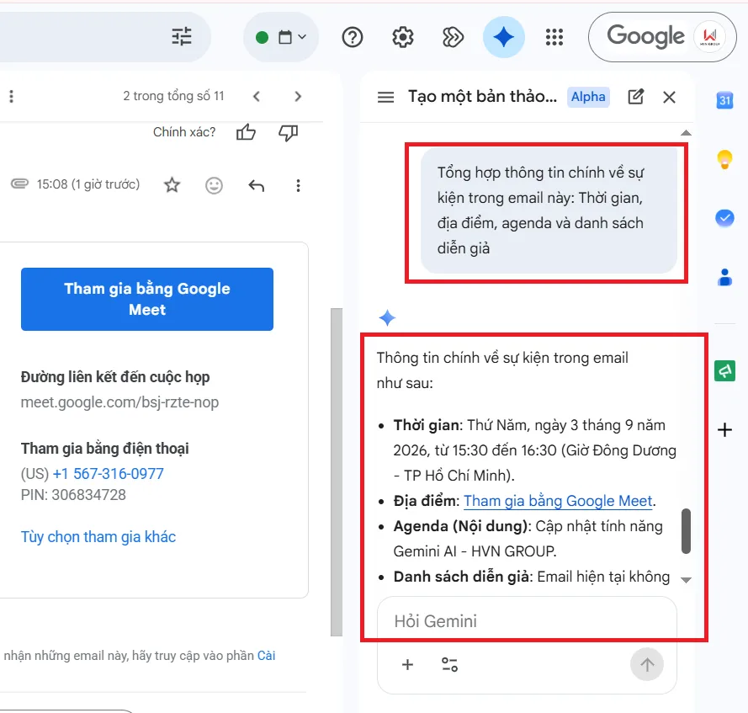Open the Help question mark icon

coord(353,37)
